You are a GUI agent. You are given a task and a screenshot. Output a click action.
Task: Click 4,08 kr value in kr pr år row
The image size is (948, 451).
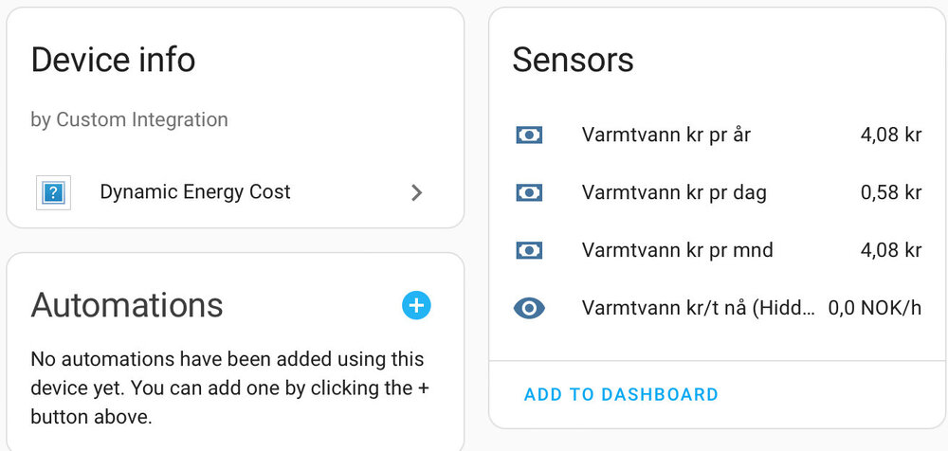pos(891,135)
